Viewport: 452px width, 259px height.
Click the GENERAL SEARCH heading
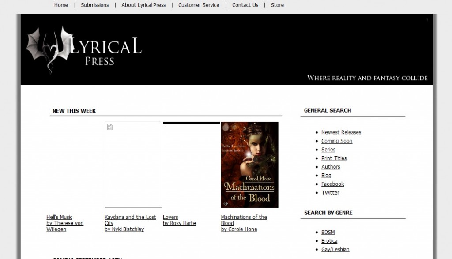tap(328, 110)
